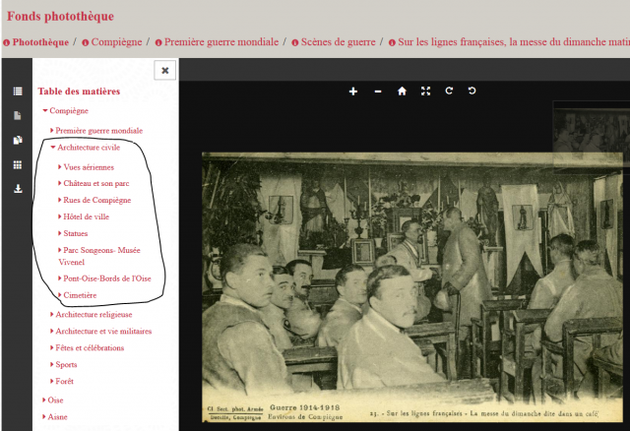Expand the Forêt node arrow

pos(52,381)
